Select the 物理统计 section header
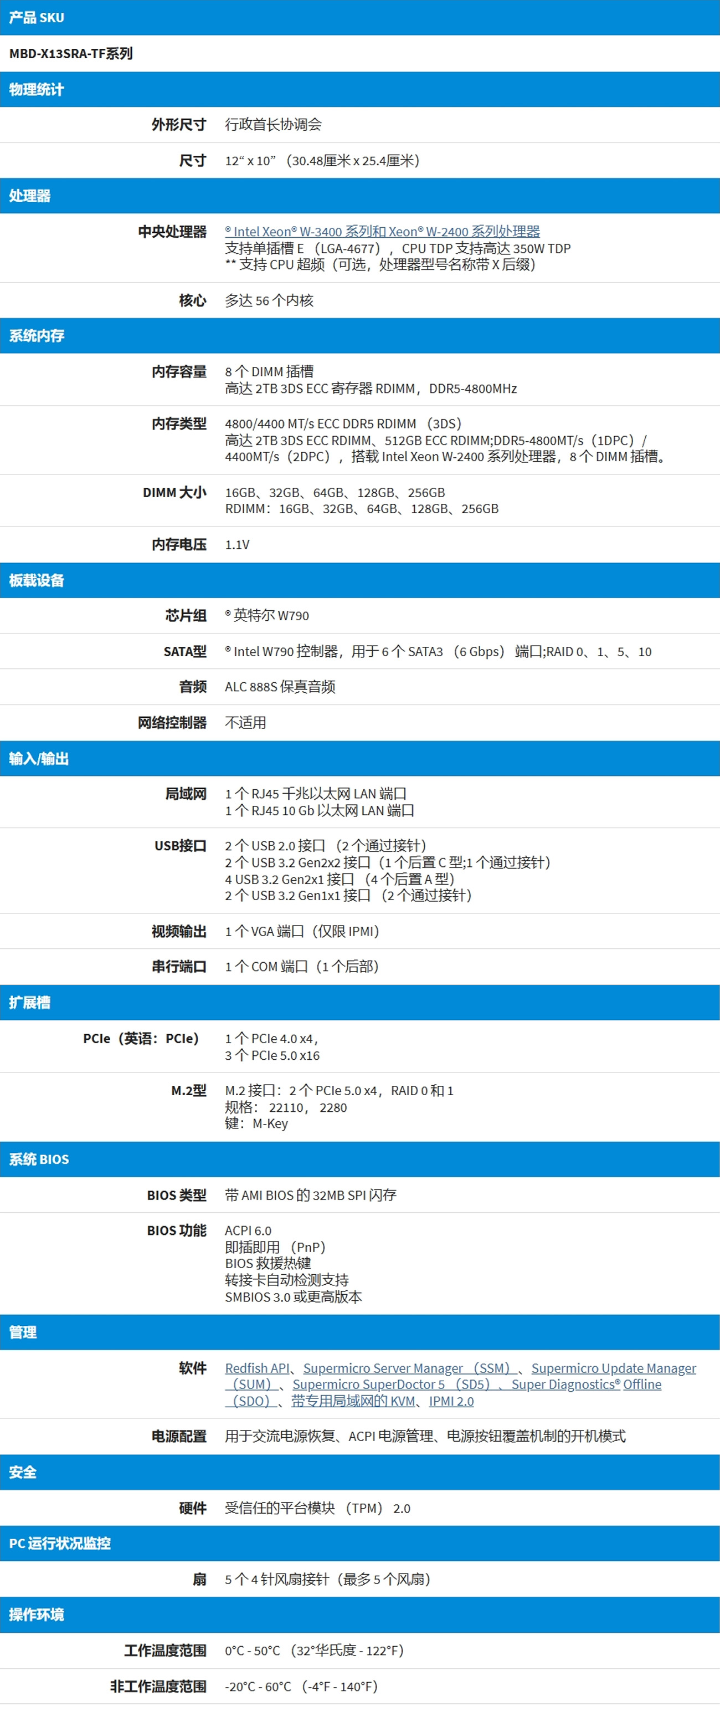Screen dimensions: 720x1711 (x=37, y=89)
